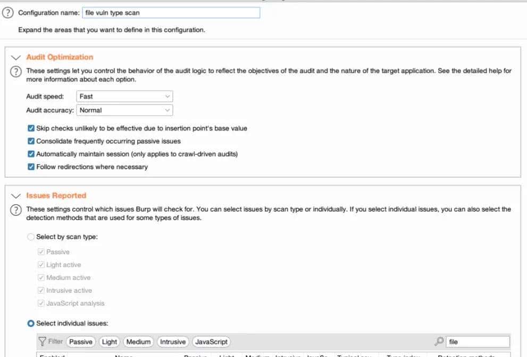Toggle the Intrusive filter button
527x357 pixels.
pyautogui.click(x=173, y=342)
